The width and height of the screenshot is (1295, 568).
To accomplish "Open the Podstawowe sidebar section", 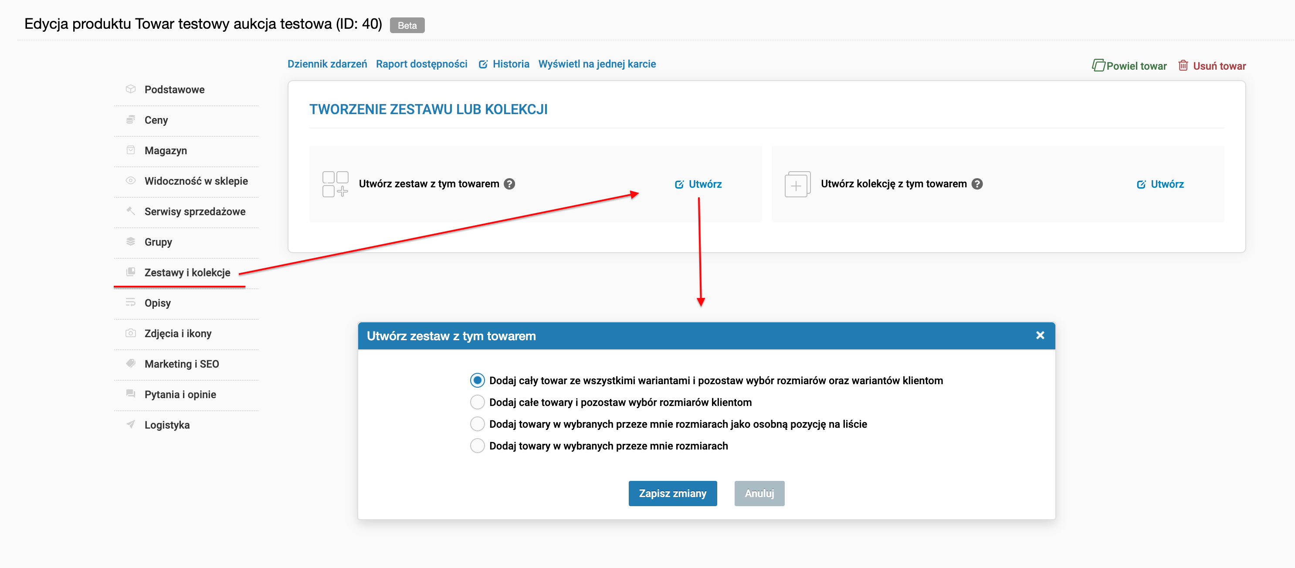I will coord(174,89).
